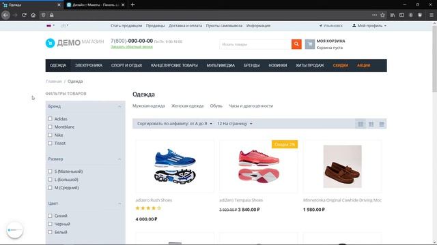Click the ДЕМО магазин logo
Image resolution: width=437 pixels, height=245 pixels.
(74, 43)
